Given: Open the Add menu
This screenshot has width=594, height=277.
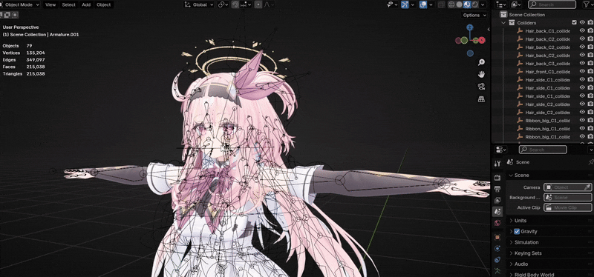Looking at the screenshot, I should pyautogui.click(x=86, y=4).
